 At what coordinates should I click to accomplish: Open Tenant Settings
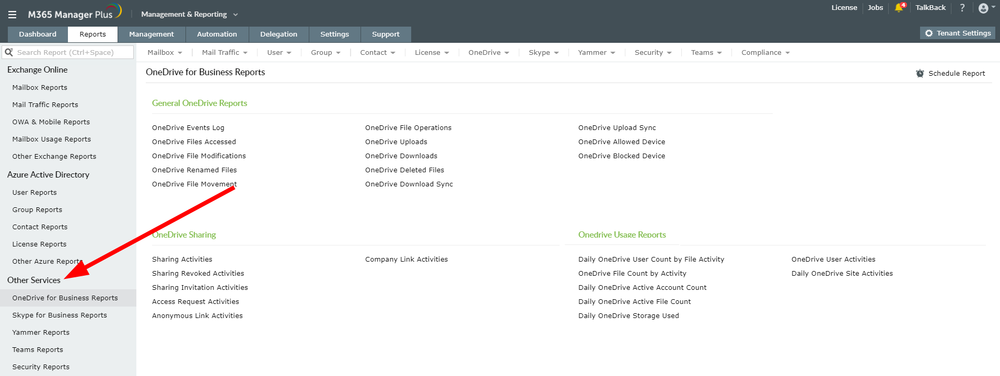958,33
